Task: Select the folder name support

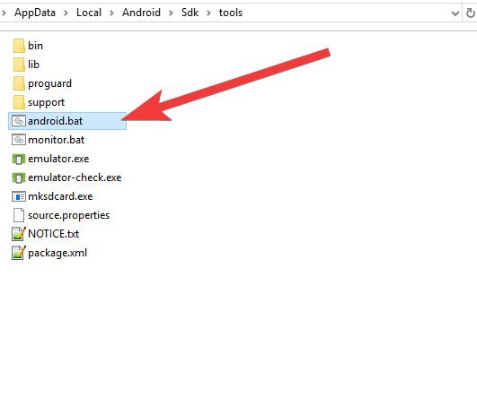Action: pyautogui.click(x=46, y=102)
